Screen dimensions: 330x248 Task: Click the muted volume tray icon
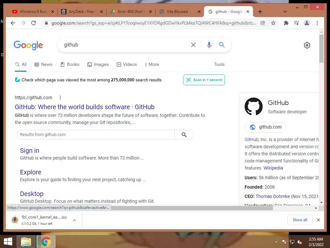[300, 242]
